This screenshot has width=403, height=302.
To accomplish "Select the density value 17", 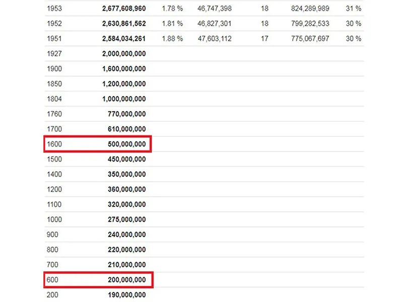I will tap(265, 39).
